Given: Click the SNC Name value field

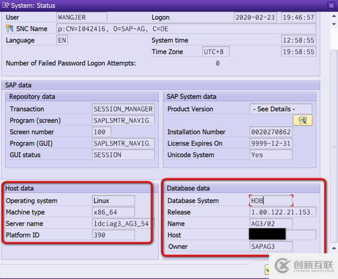Looking at the screenshot, I should 186,29.
